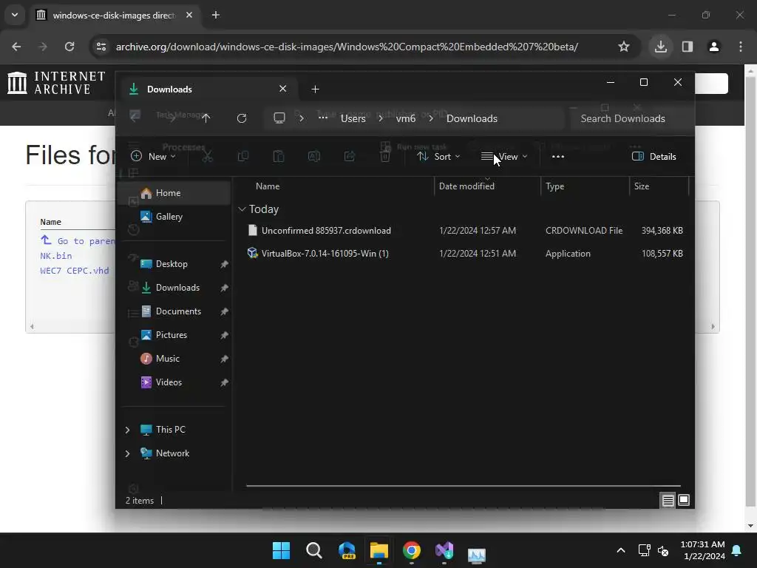This screenshot has height=568, width=757.
Task: Open a new File Explorer tab
Action: coord(315,89)
